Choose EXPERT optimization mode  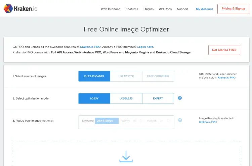[158, 98]
